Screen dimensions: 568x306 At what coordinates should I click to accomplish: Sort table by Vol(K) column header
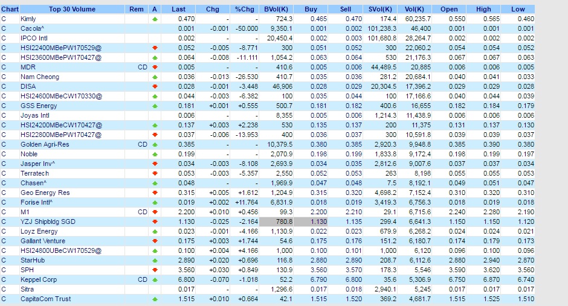coord(415,9)
